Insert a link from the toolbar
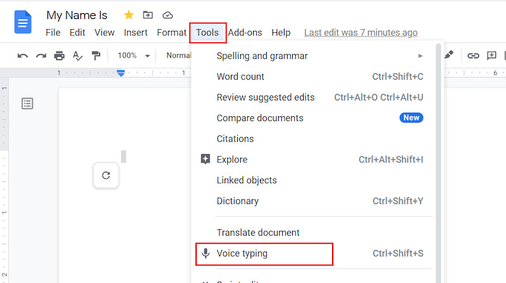The image size is (506, 283). point(473,56)
